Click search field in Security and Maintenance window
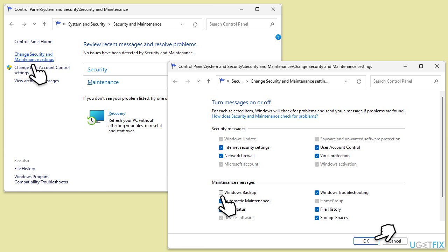This screenshot has width=448, height=252. point(242,24)
